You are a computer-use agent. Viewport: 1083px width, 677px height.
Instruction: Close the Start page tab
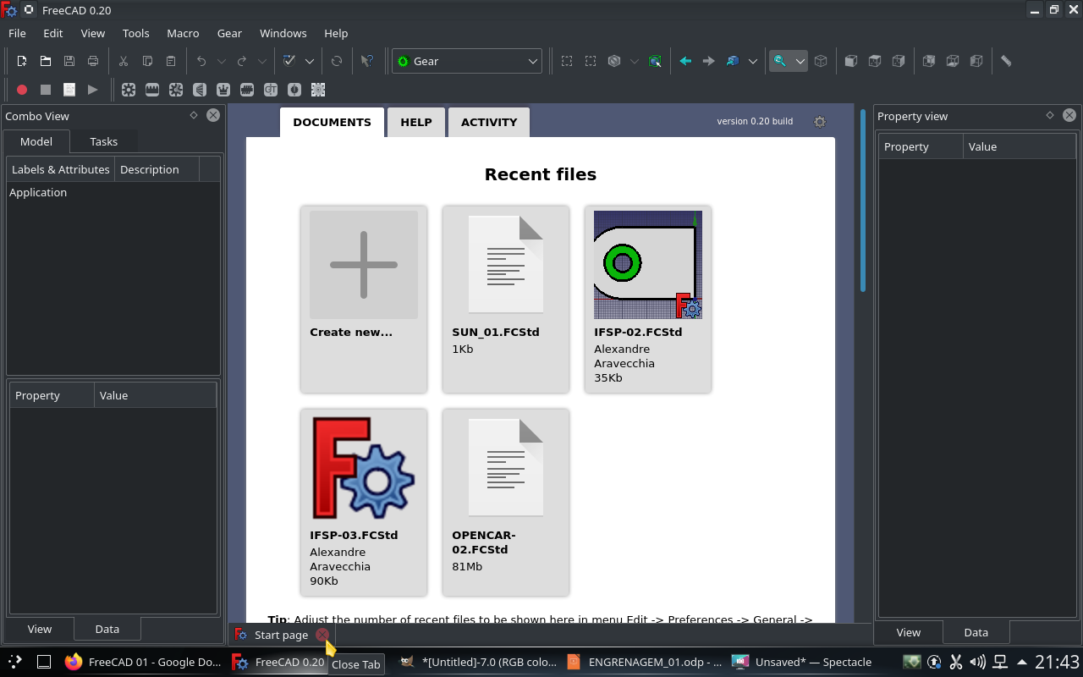click(322, 635)
